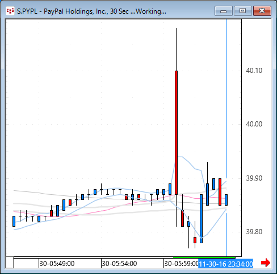Viewport: 277px width, 274px height.
Task: Click the 30-05:54:00 time axis label
Action: pyautogui.click(x=119, y=264)
